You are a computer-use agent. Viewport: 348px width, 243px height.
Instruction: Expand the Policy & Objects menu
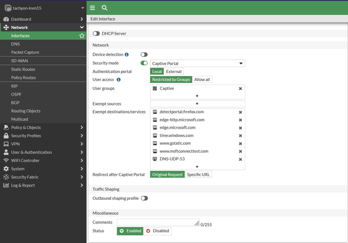tap(43, 127)
